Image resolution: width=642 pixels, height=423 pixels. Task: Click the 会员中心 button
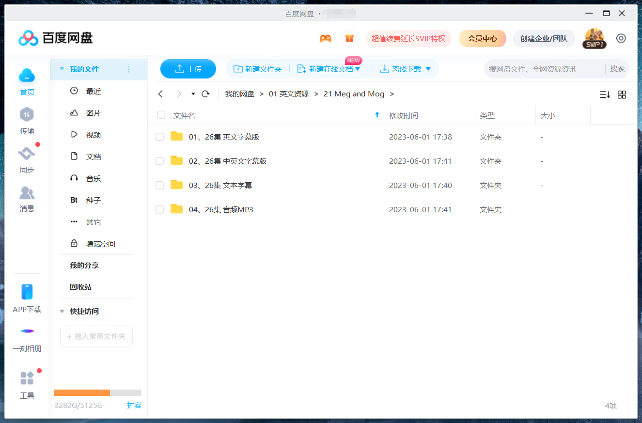click(x=482, y=38)
